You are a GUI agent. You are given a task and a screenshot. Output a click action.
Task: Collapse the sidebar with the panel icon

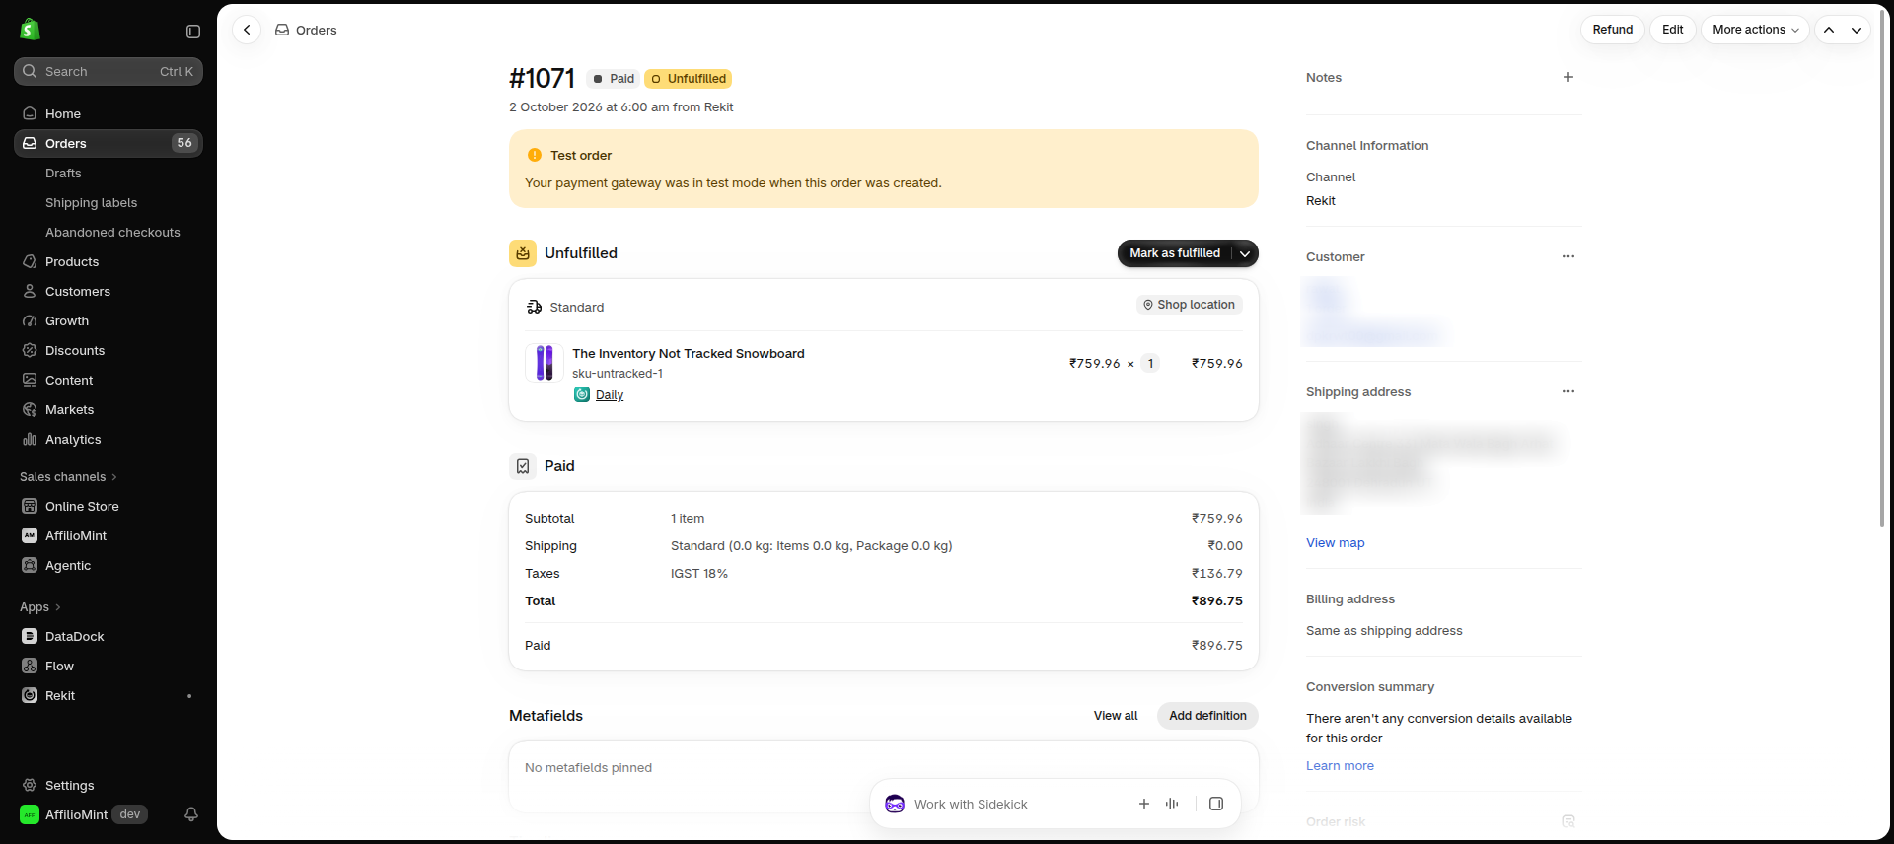(193, 32)
